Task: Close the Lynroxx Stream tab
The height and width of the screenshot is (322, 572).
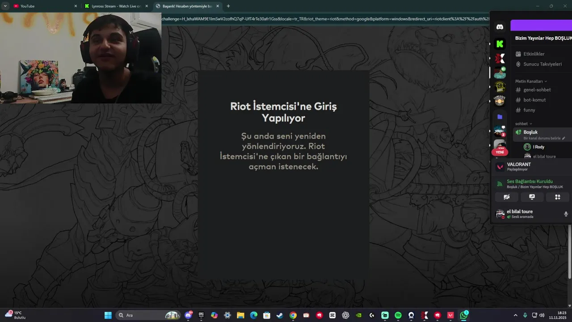Action: point(147,6)
